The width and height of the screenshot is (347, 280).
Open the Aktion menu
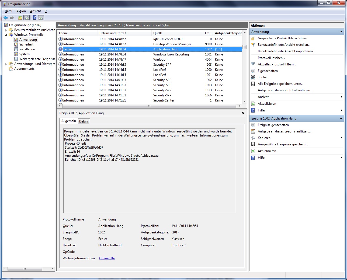coord(21,11)
